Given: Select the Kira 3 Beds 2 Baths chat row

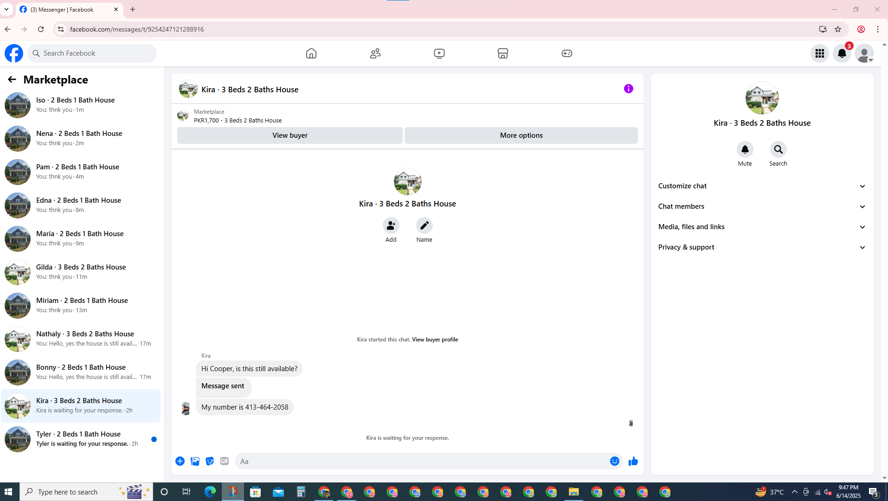Looking at the screenshot, I should pyautogui.click(x=81, y=405).
